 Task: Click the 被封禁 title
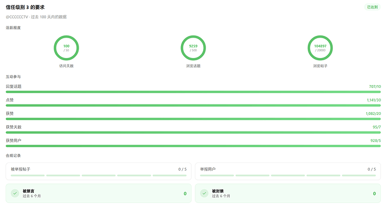[218, 191]
